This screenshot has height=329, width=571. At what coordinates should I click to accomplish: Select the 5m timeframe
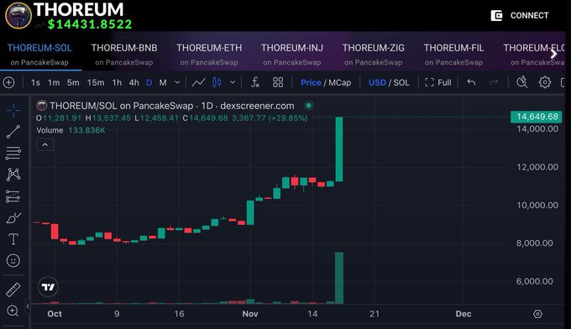click(x=73, y=82)
